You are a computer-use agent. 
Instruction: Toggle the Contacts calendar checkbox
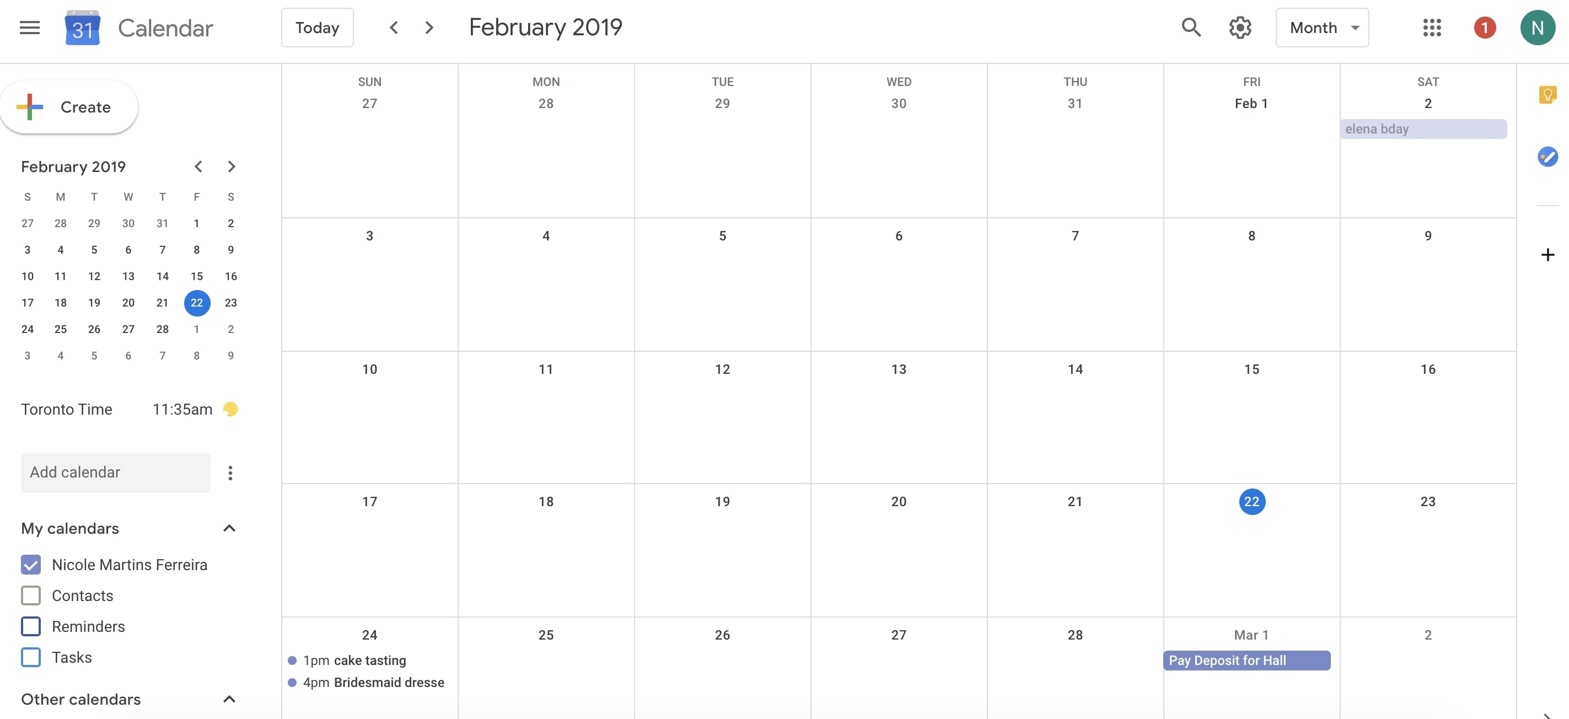31,595
